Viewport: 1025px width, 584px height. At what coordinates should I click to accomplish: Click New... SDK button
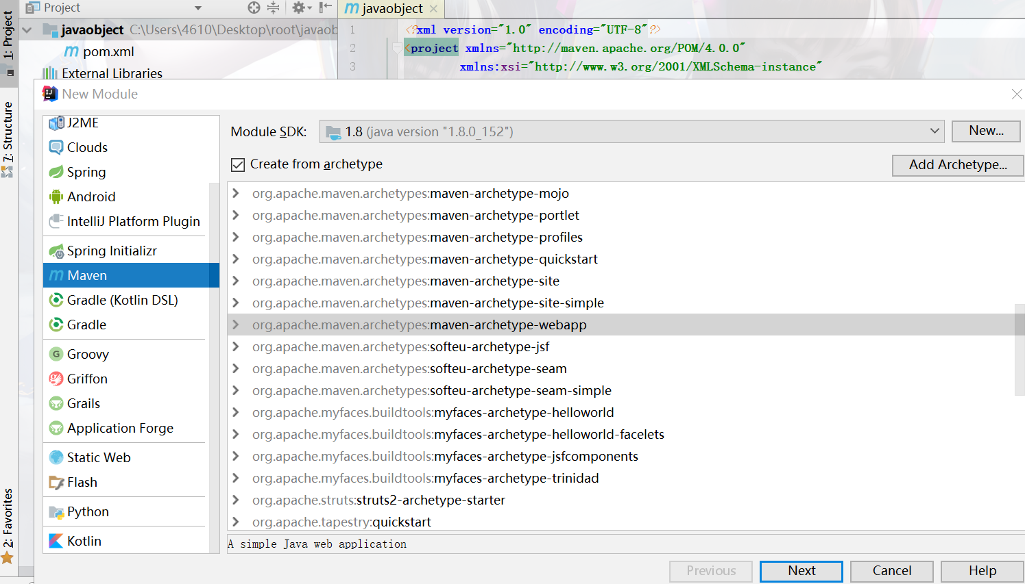[986, 131]
